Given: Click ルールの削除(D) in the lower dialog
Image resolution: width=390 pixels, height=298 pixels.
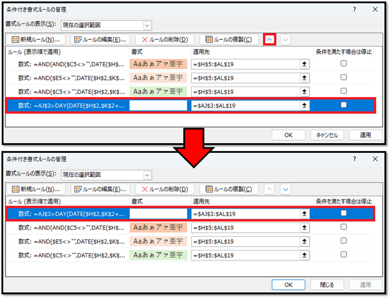Looking at the screenshot, I should 165,189.
